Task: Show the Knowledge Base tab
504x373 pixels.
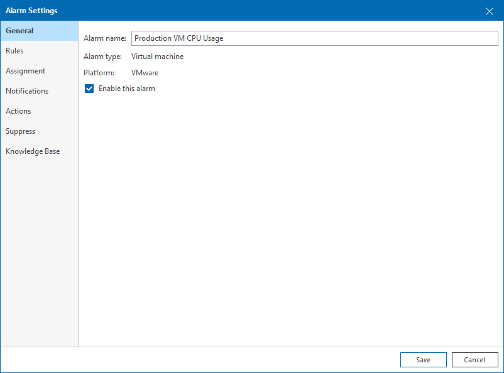Action: (39, 151)
